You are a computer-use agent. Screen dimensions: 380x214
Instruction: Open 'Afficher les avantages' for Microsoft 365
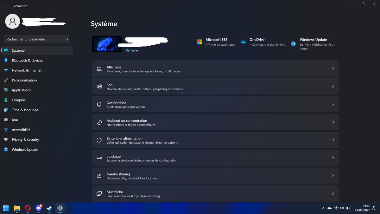tap(220, 45)
